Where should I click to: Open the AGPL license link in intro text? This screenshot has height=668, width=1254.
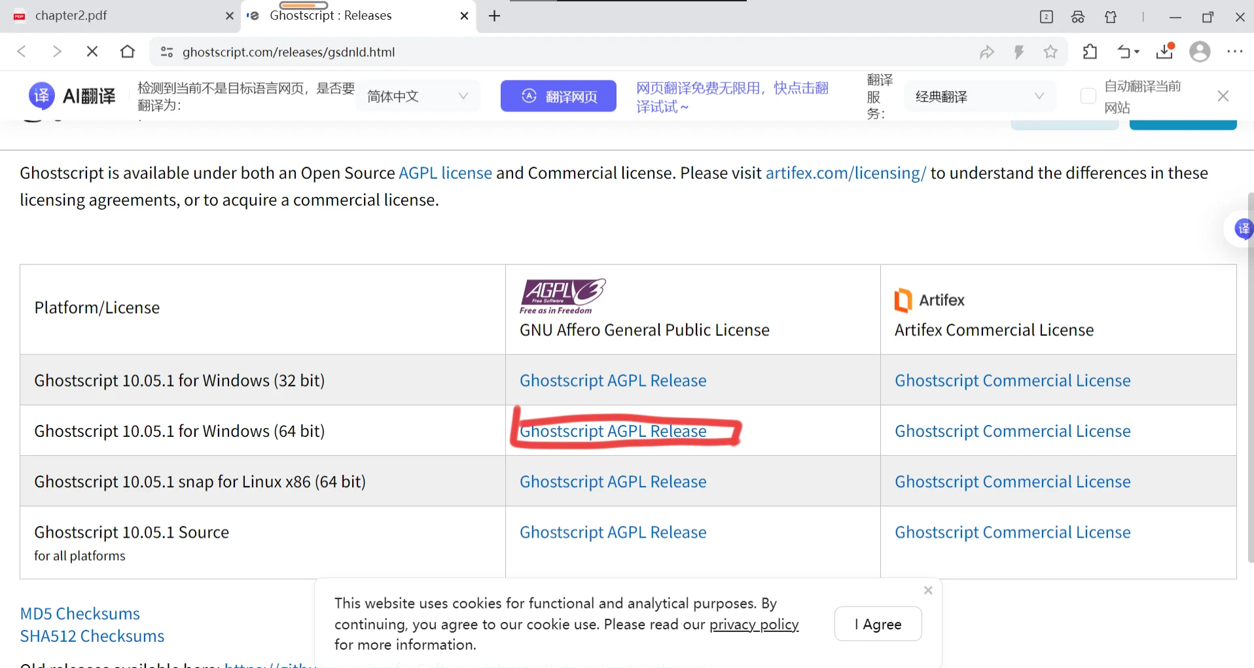(445, 173)
